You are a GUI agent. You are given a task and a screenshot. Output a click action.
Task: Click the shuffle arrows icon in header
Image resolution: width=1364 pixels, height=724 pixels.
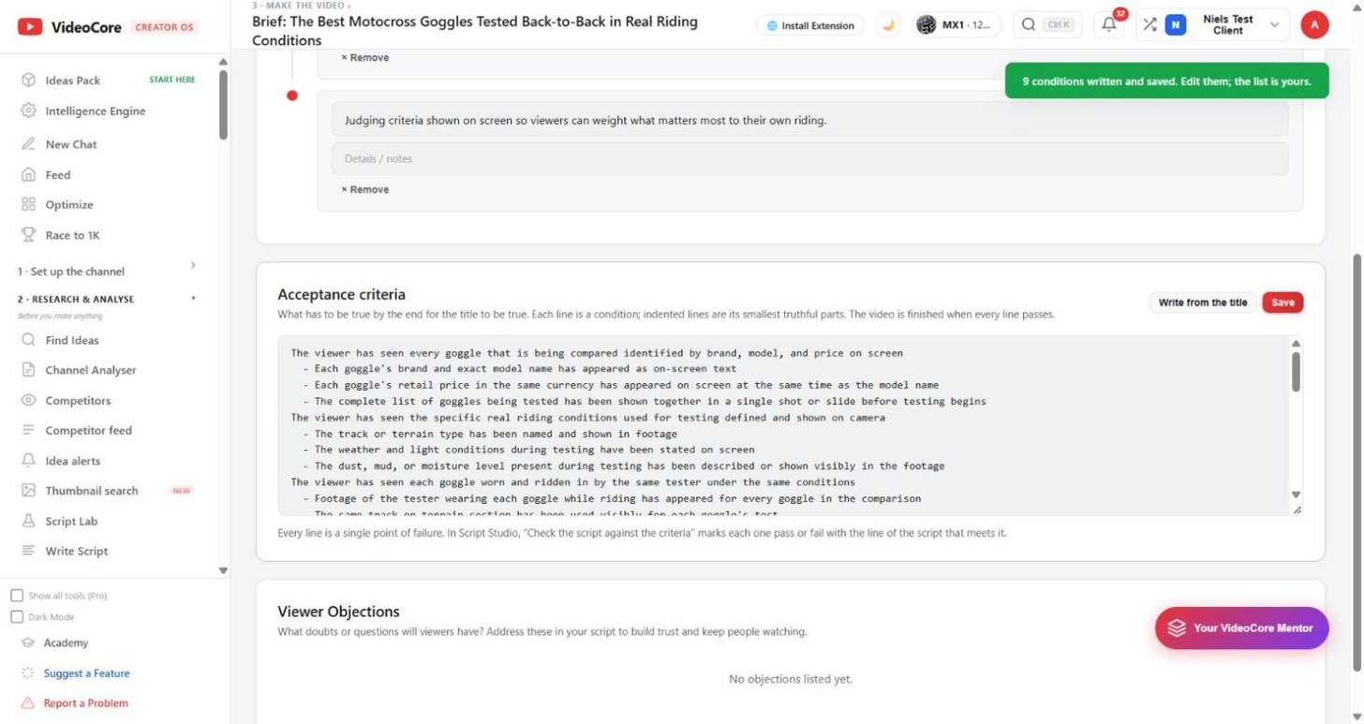point(1149,25)
